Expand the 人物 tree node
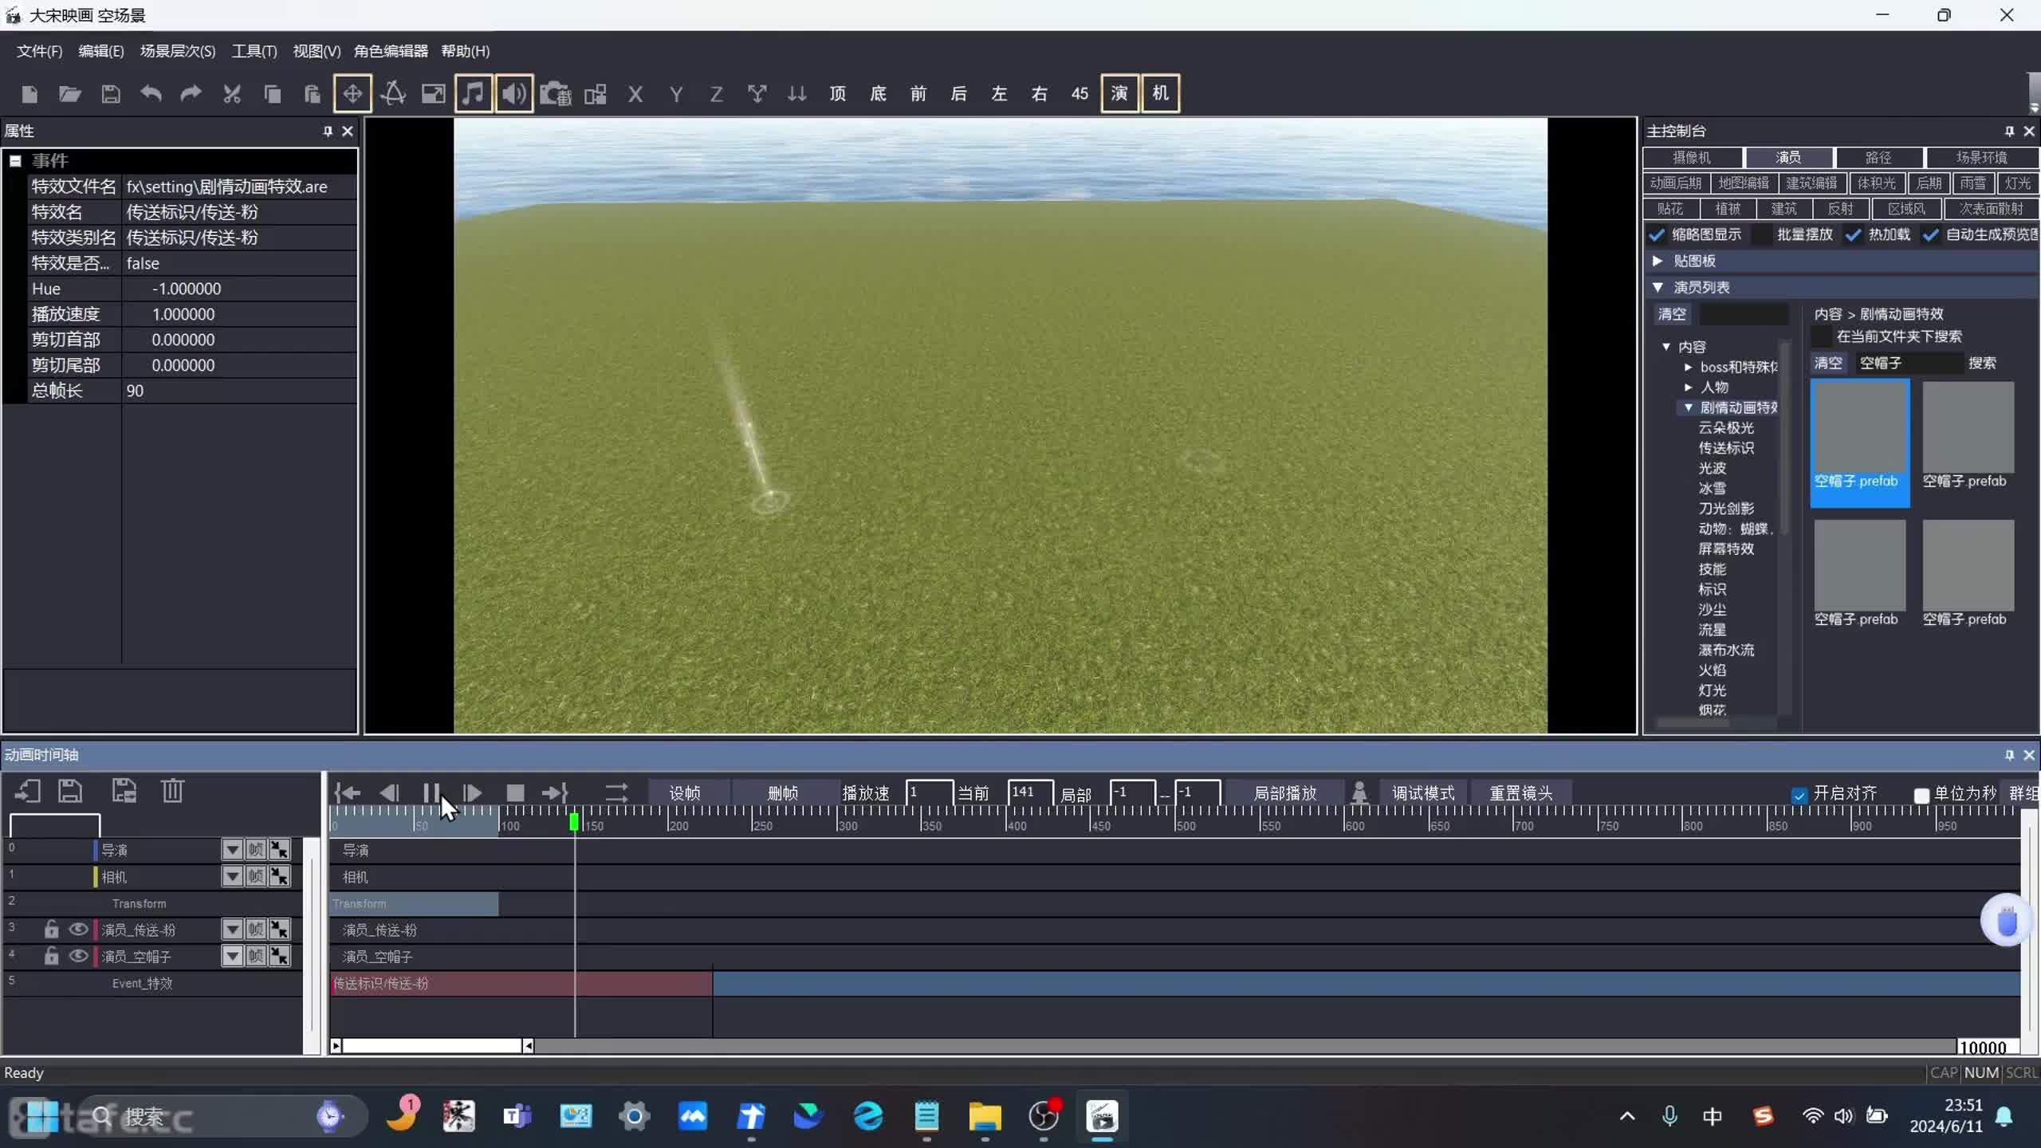Screen dimensions: 2041x1148 pyautogui.click(x=1688, y=387)
